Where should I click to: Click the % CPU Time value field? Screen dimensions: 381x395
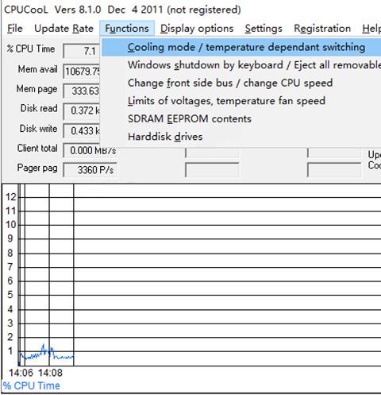(x=82, y=51)
